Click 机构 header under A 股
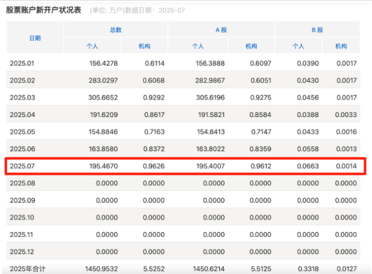The width and height of the screenshot is (372, 274). coord(251,46)
